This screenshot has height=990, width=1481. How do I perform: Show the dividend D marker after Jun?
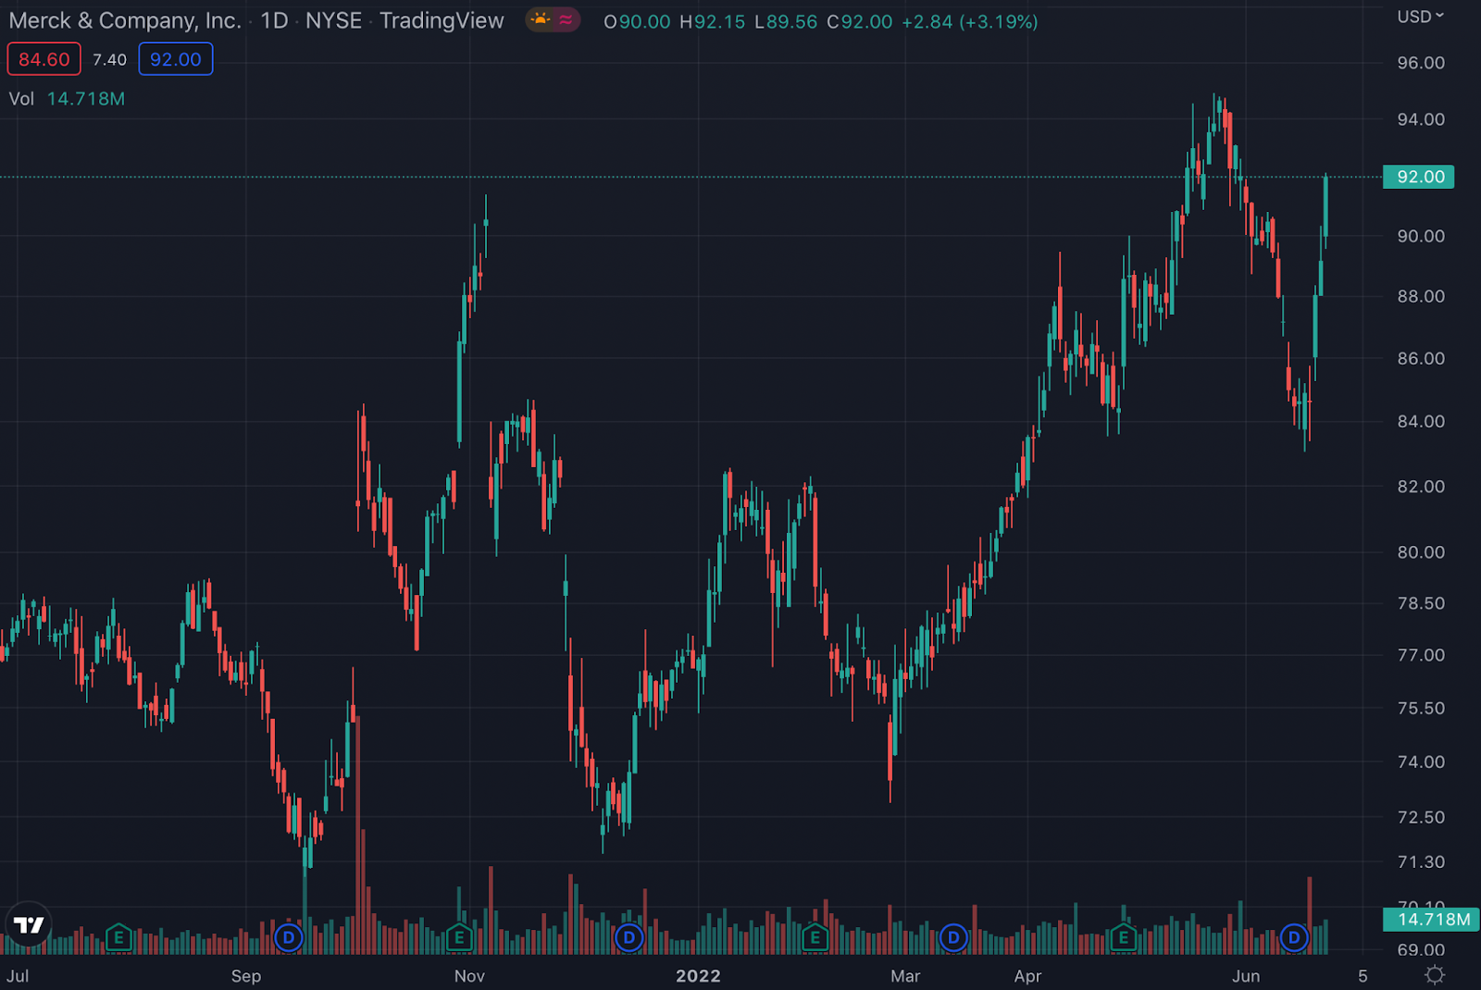[x=1294, y=937]
